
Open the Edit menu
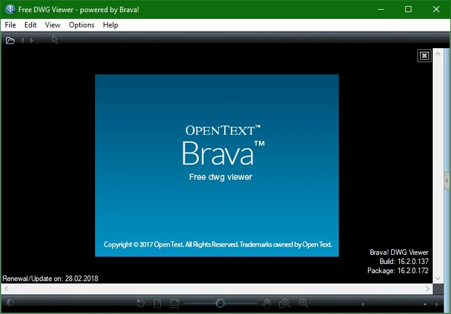click(x=30, y=25)
